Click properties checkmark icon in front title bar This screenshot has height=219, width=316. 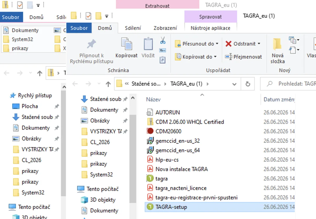(x=88, y=16)
